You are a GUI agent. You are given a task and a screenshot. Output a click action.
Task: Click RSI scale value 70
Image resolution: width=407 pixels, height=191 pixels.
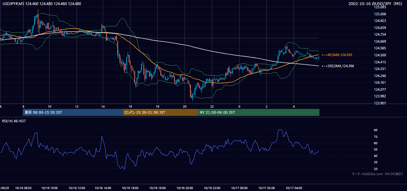pyautogui.click(x=376, y=137)
